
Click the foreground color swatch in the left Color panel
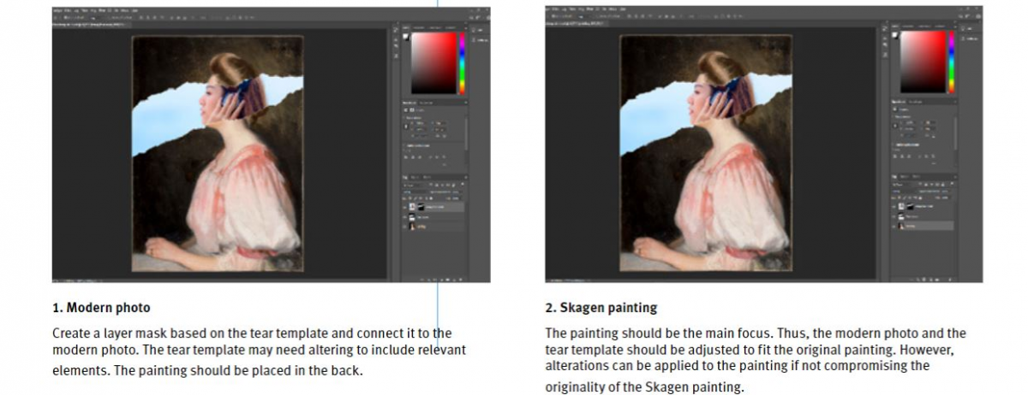(x=406, y=36)
